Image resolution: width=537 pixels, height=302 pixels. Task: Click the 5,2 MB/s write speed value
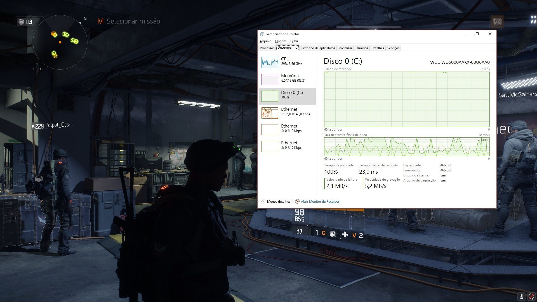[376, 186]
